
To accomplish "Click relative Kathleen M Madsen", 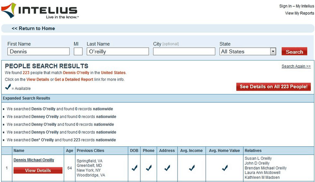I will click(262, 177).
